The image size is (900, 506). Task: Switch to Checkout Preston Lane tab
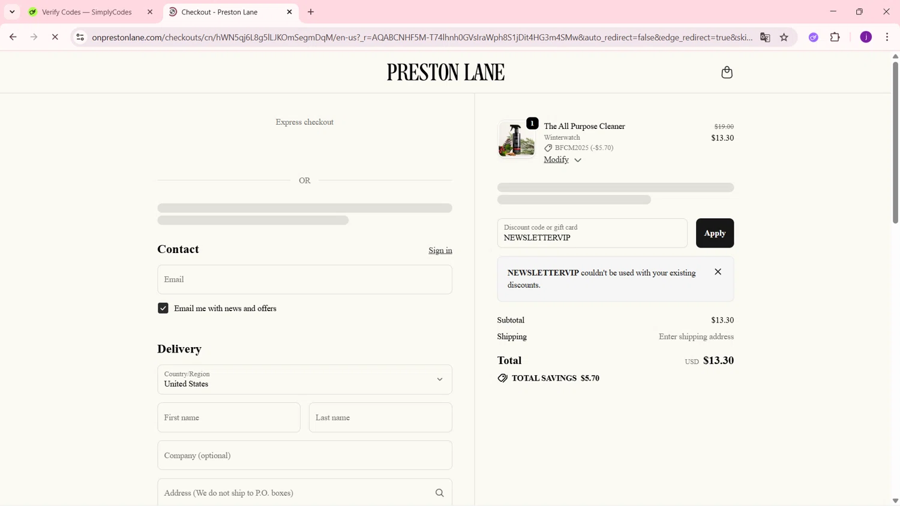[230, 12]
